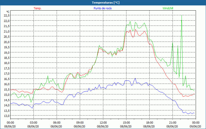Click the 13,5 y-axis value

(7, 110)
